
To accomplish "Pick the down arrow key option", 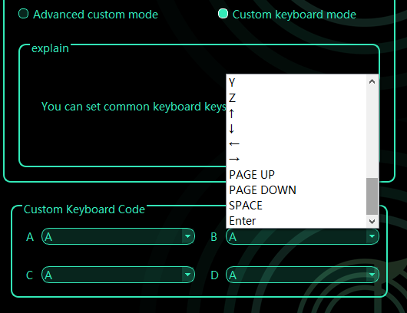I will pos(296,129).
